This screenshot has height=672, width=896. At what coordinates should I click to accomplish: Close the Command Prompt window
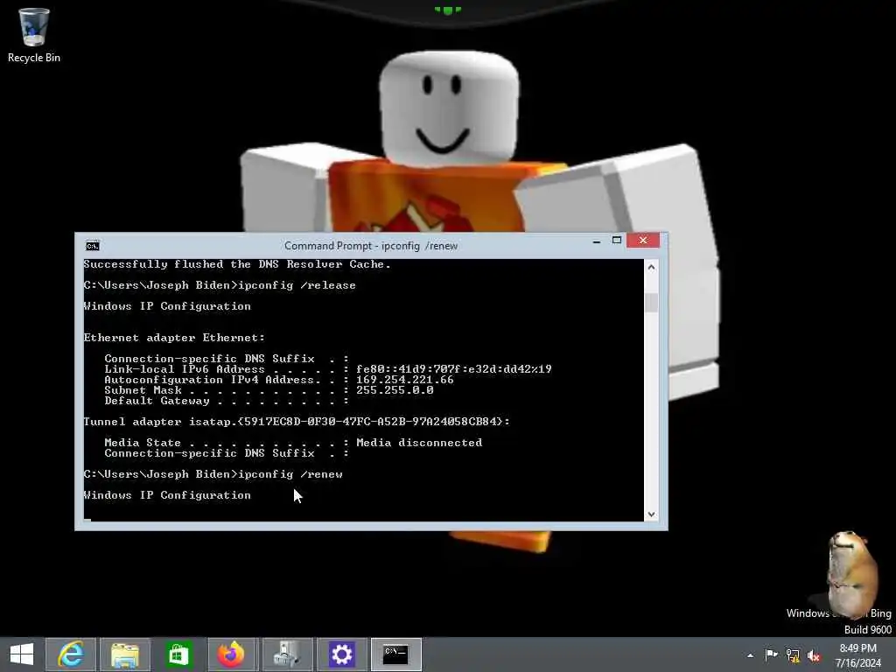click(643, 241)
